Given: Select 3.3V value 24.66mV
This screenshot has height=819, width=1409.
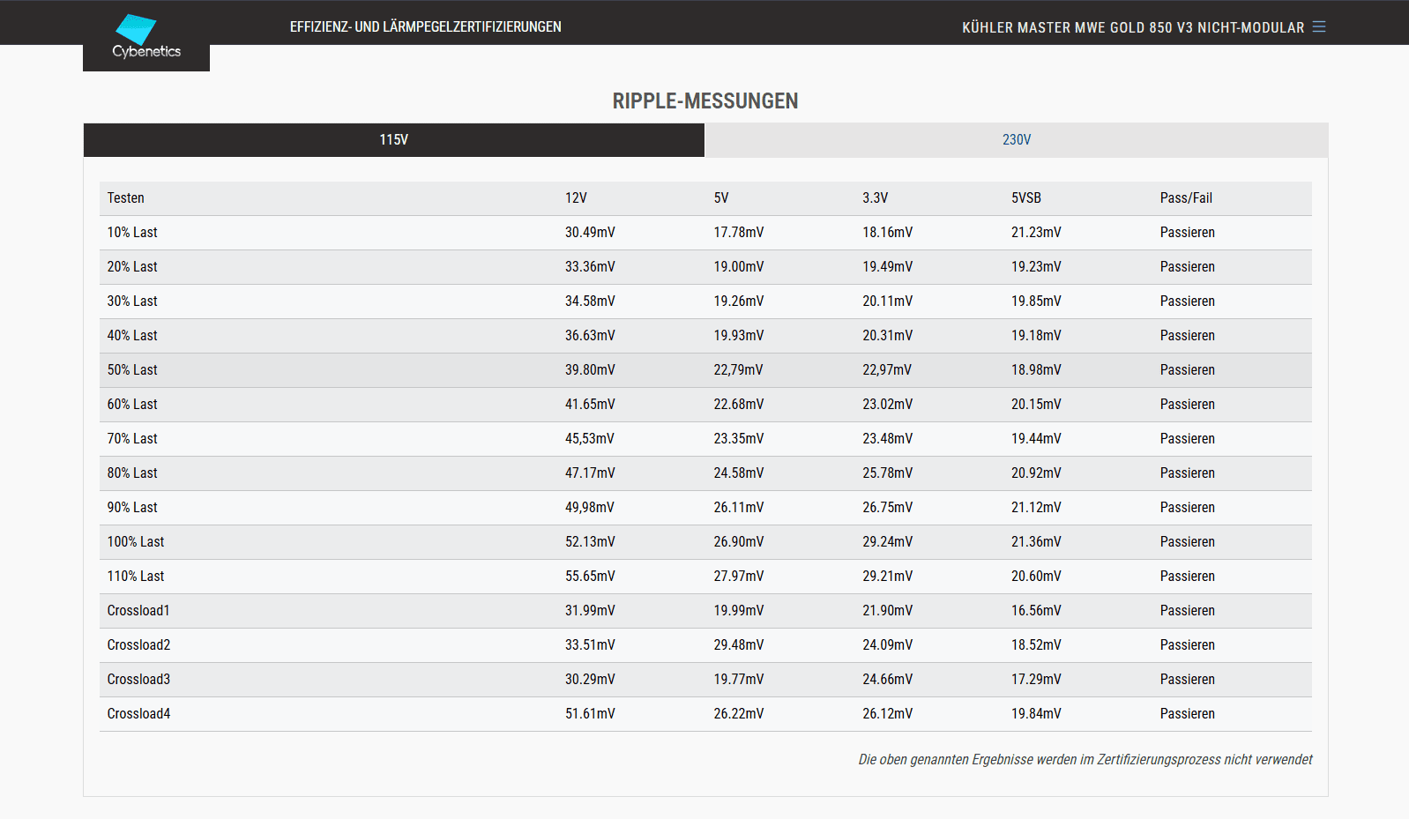Looking at the screenshot, I should tap(887, 680).
